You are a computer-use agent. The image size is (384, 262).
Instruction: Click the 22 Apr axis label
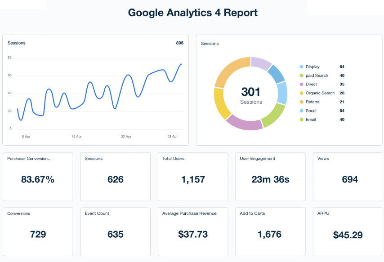(x=126, y=137)
